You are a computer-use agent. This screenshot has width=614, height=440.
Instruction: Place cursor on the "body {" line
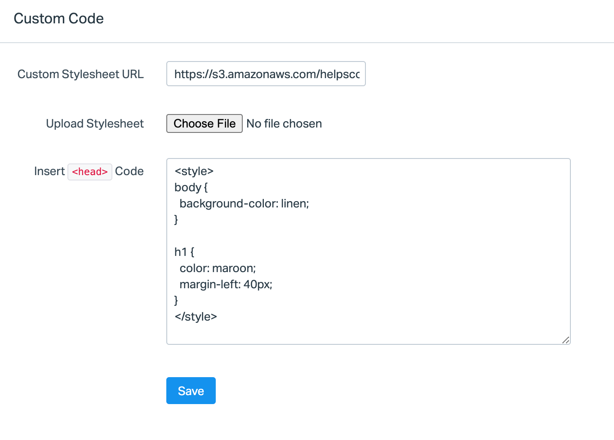(191, 187)
